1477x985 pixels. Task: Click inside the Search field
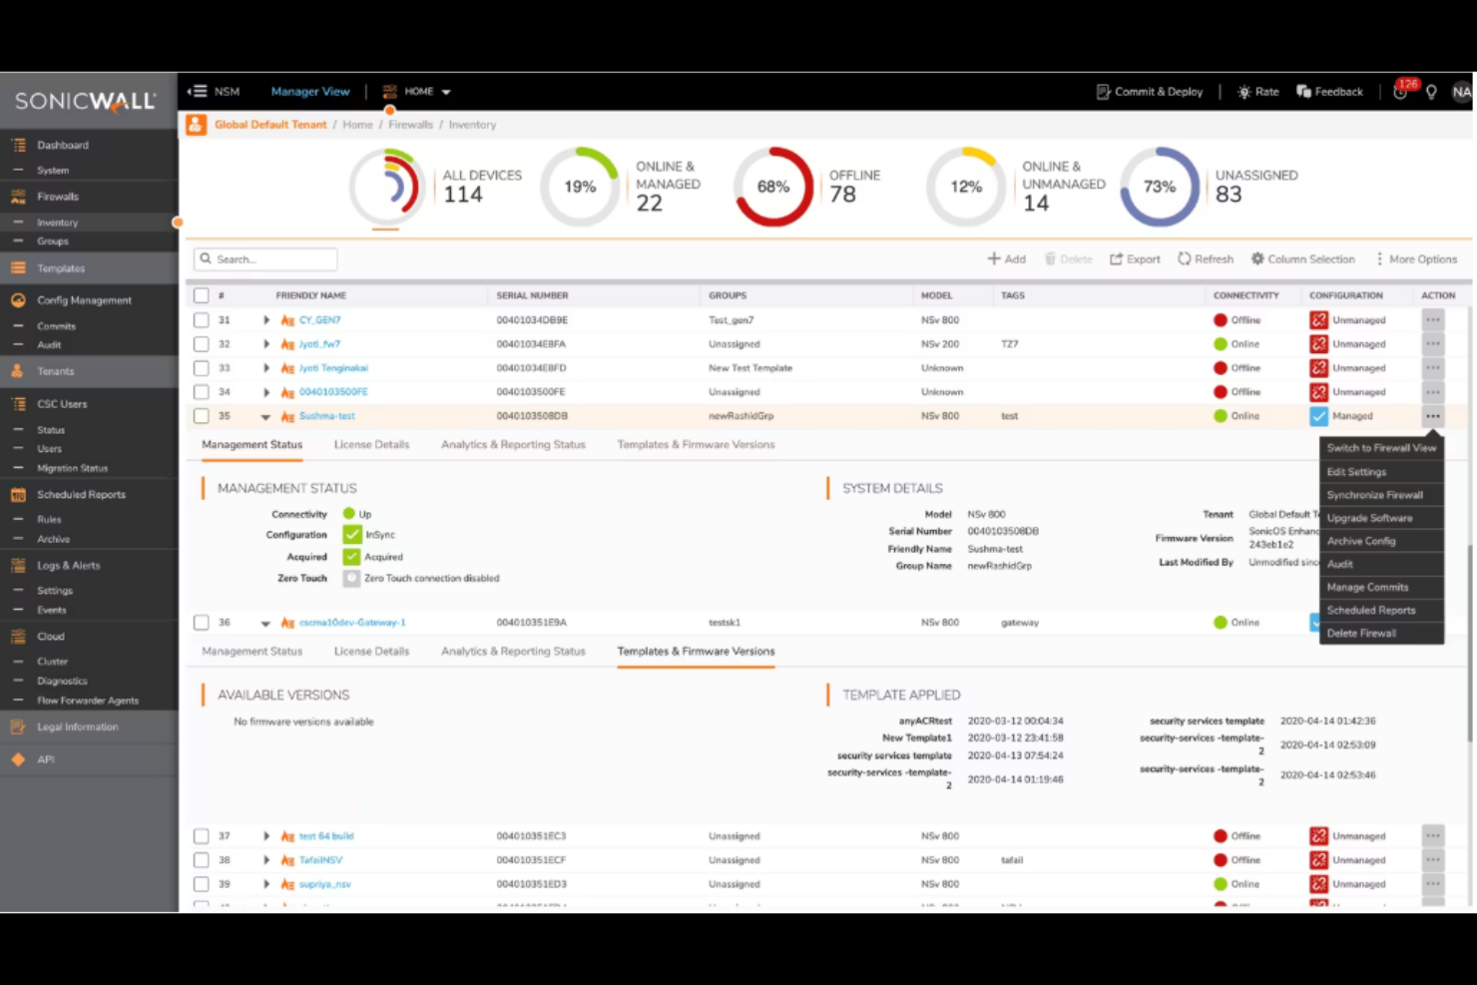(x=265, y=258)
